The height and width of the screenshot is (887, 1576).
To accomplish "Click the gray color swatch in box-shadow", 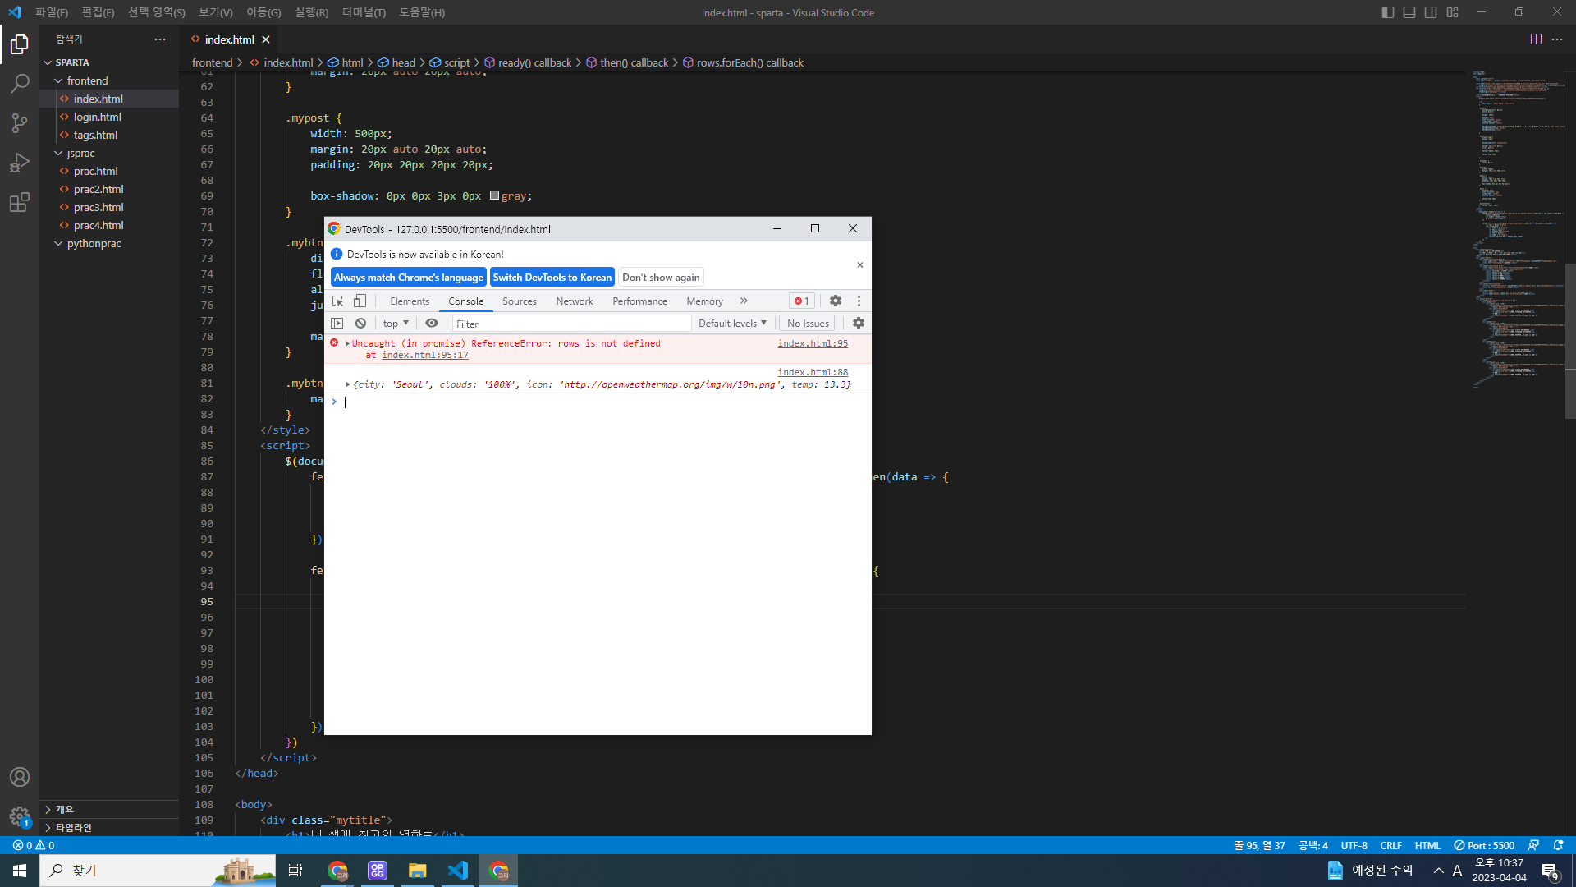I will pyautogui.click(x=495, y=195).
